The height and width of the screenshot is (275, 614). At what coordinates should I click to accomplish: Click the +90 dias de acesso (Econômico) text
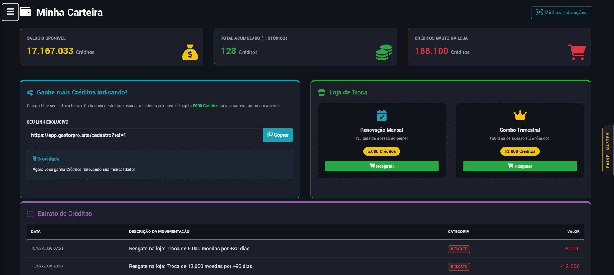click(520, 138)
